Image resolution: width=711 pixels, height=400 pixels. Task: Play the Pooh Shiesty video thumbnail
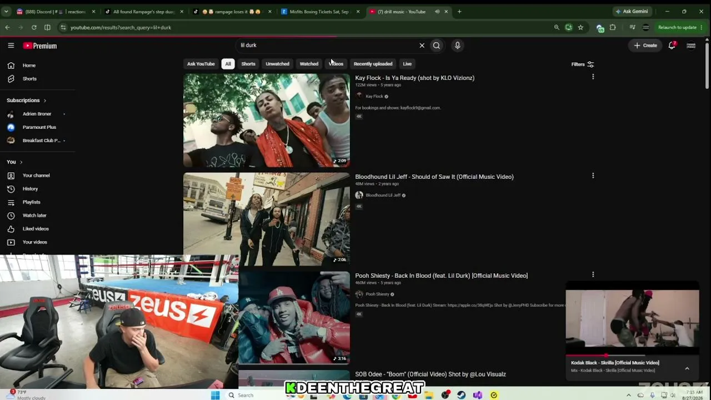[x=294, y=318]
